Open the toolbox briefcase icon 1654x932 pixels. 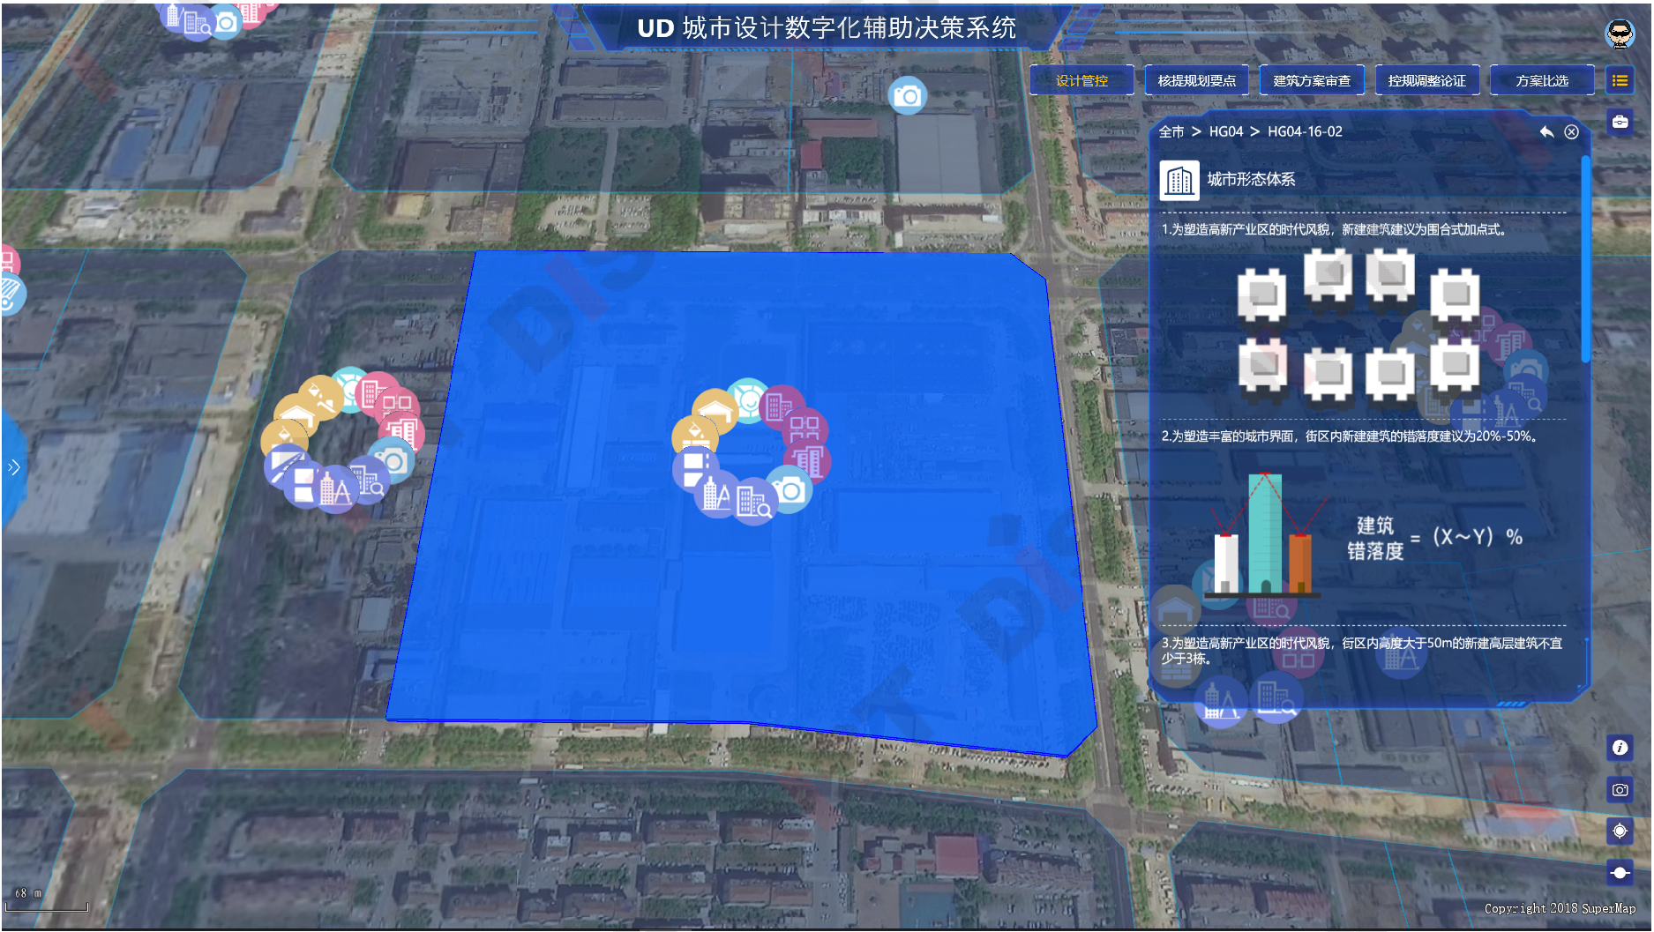(x=1620, y=122)
